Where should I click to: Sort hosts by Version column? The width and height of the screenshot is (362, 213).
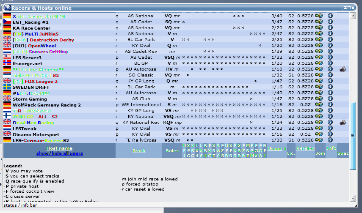click(305, 148)
